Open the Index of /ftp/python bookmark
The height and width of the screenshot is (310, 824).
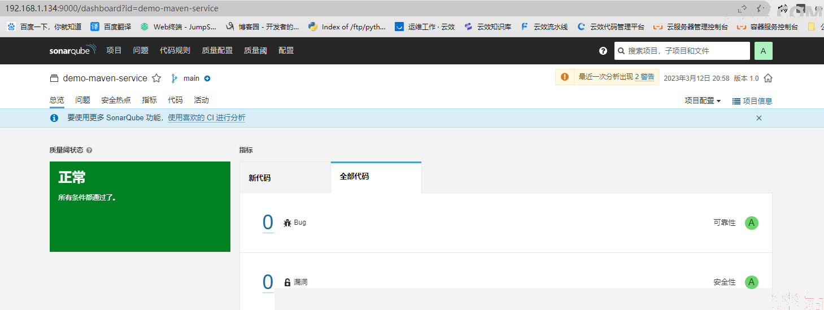click(347, 27)
